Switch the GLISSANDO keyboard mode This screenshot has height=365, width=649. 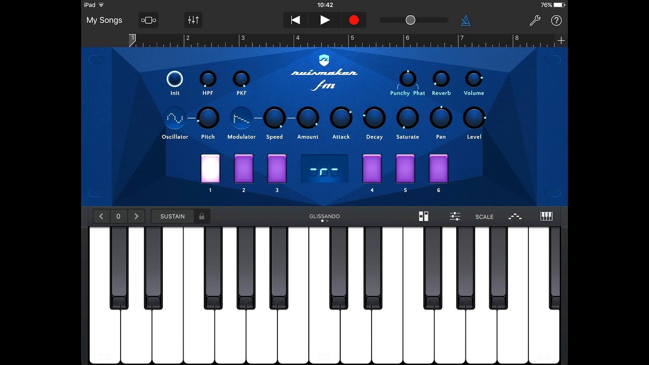324,216
